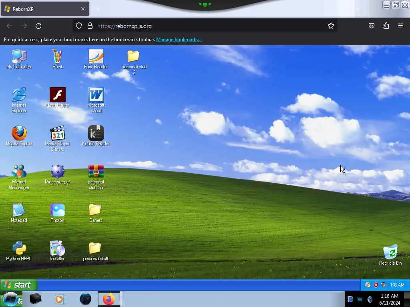
Task: Launch the Python REPL icon
Action: click(19, 251)
